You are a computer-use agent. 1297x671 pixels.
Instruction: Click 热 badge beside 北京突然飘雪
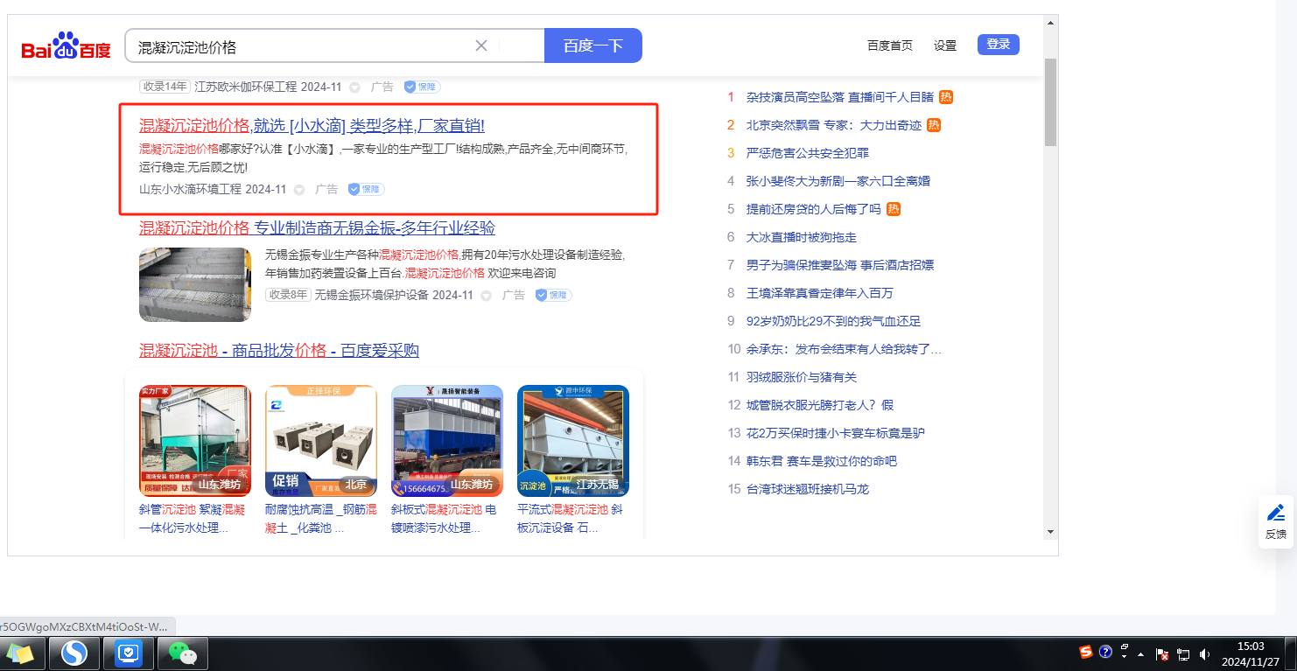pyautogui.click(x=934, y=125)
